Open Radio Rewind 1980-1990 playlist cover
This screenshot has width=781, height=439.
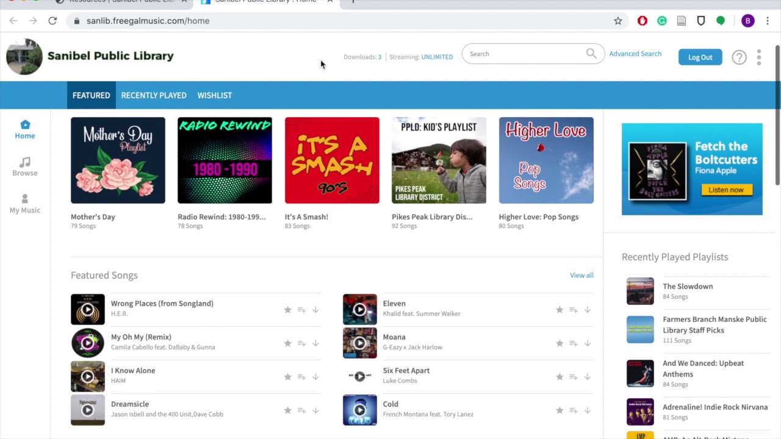pos(225,160)
